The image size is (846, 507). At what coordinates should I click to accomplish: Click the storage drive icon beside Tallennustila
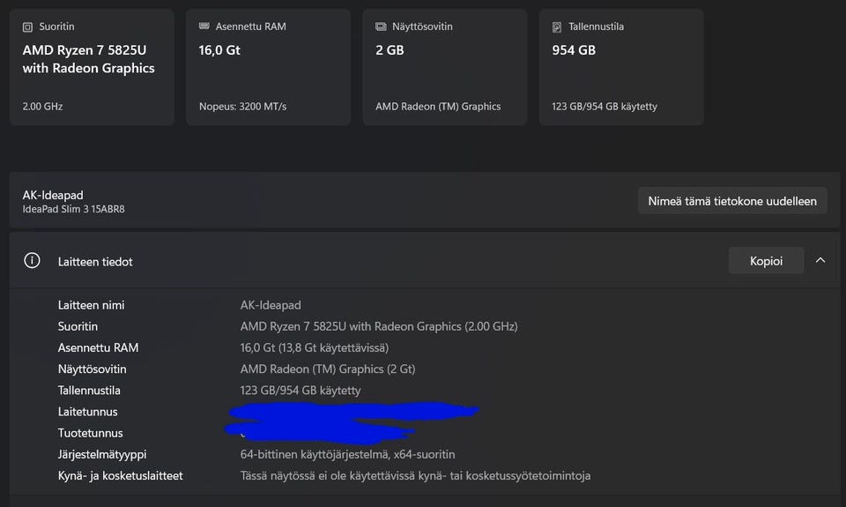coord(557,27)
